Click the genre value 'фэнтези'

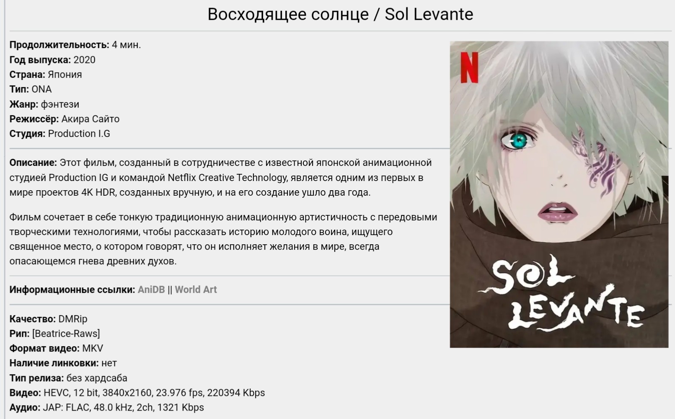coord(60,104)
